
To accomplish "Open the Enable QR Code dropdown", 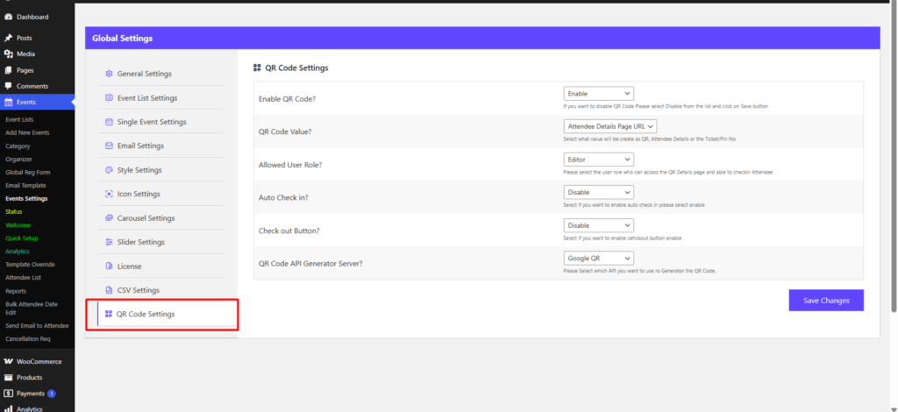I will [x=598, y=93].
